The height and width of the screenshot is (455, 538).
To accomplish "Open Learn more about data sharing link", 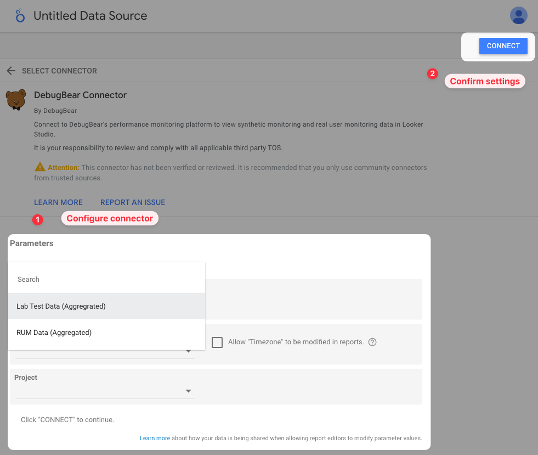I will 155,438.
